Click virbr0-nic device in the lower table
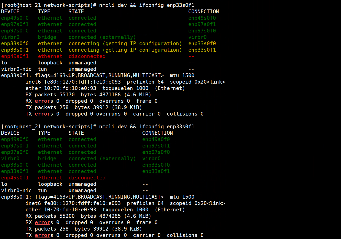Image resolution: width=341 pixels, height=239 pixels. coord(16,190)
